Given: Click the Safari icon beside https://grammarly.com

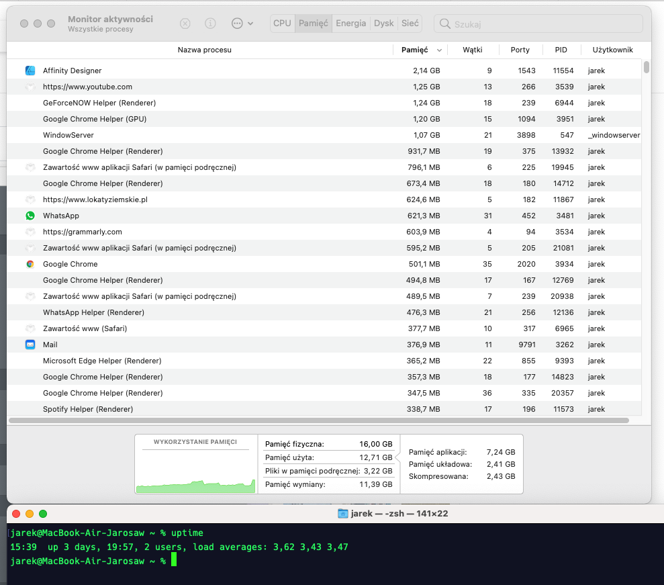Looking at the screenshot, I should pyautogui.click(x=30, y=232).
